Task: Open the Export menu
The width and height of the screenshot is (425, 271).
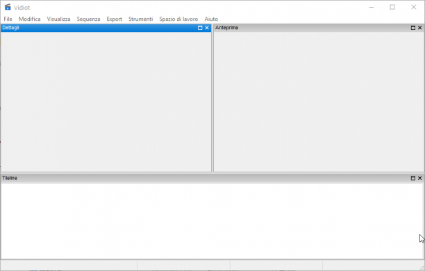Action: (114, 19)
